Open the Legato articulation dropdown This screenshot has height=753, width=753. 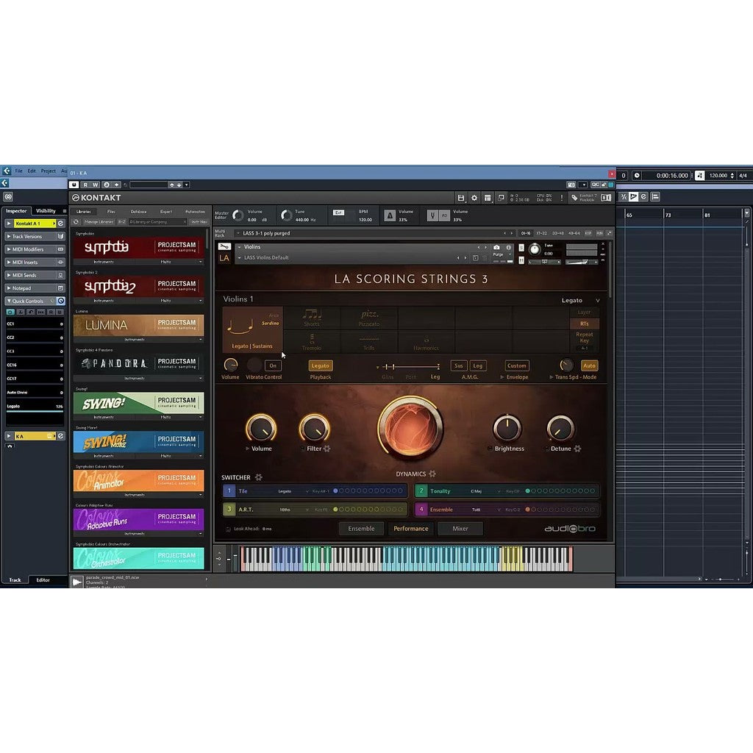coord(581,300)
